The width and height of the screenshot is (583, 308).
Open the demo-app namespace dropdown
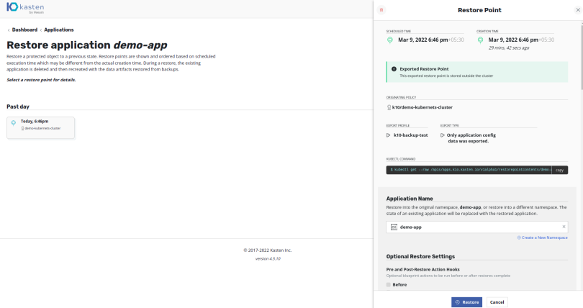click(477, 227)
